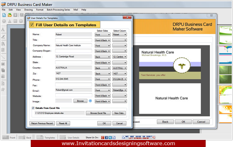This screenshot has height=147, width=233.
Task: Select the Text tool in left sidebar
Action: (x=3, y=30)
